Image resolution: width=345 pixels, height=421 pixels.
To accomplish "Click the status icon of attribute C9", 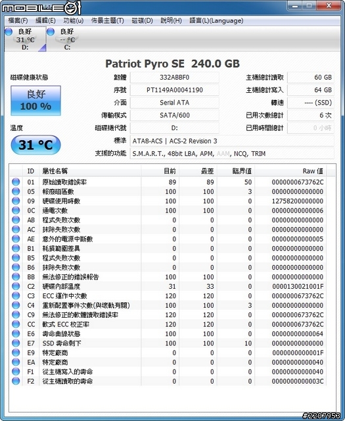I will point(16,314).
